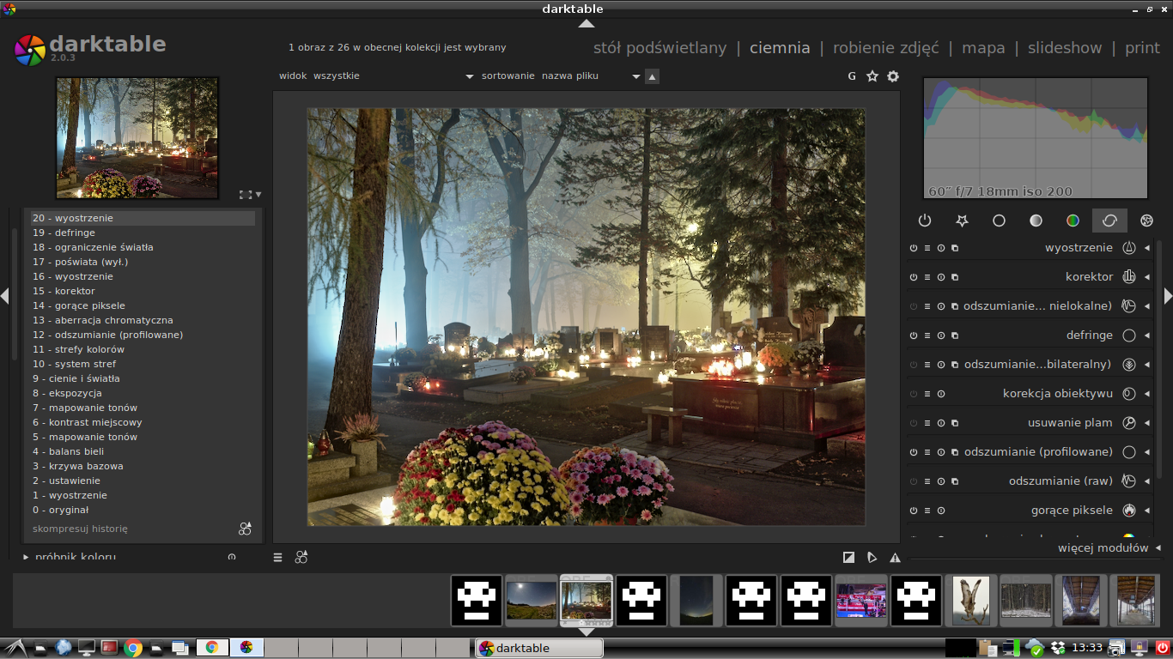Disable the defringe module power switch
This screenshot has height=659, width=1173.
point(914,336)
